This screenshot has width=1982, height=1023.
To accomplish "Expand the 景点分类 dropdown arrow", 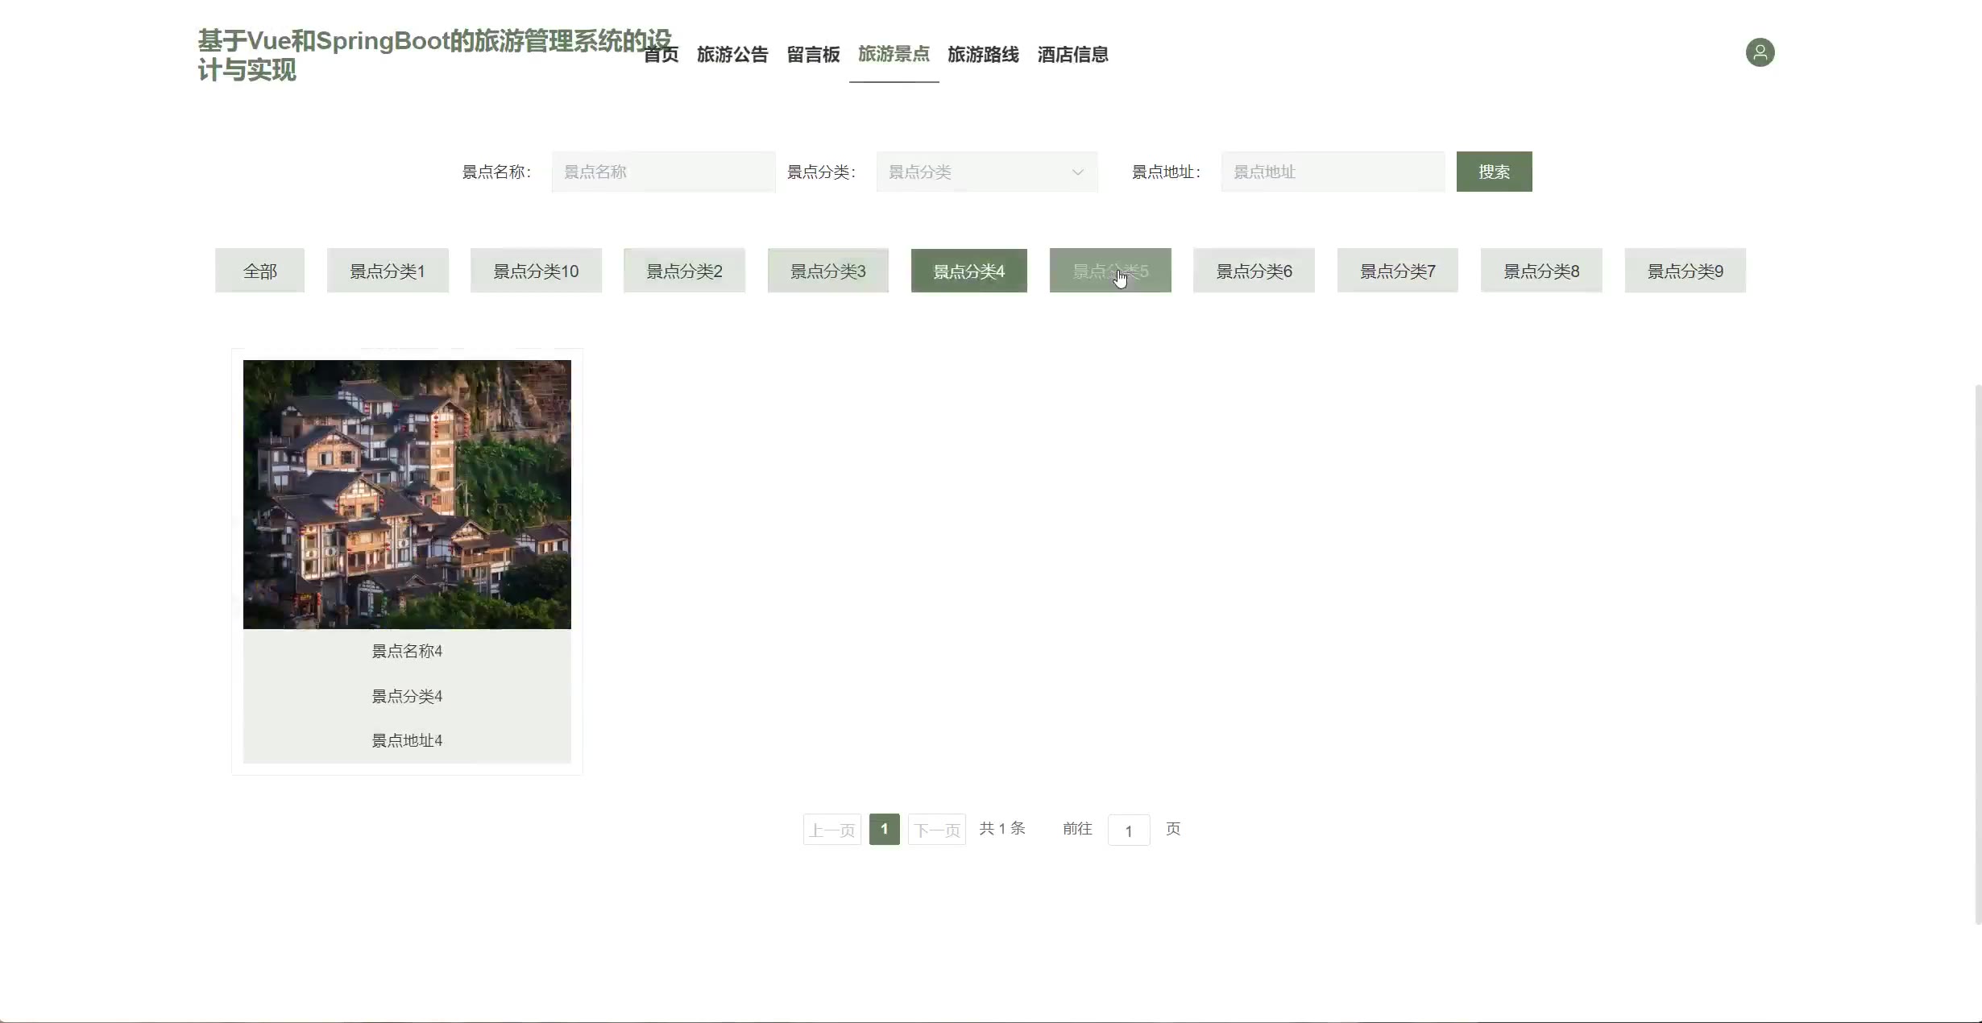I will click(x=1077, y=172).
